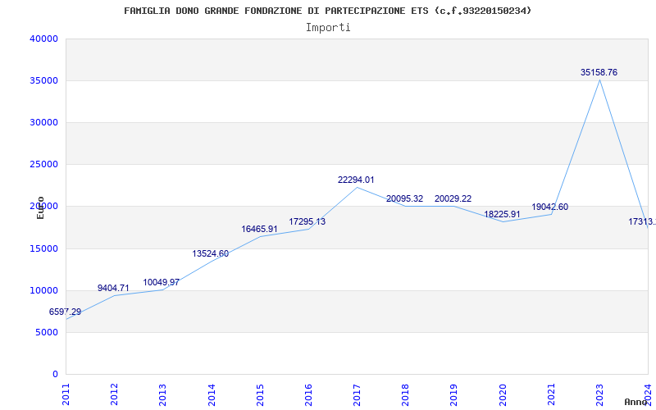This screenshot has width=656, height=410.
Task: Click y-axis value 25000
Action: tap(43, 165)
